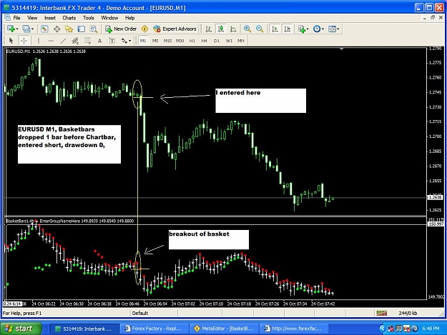The width and height of the screenshot is (447, 335).
Task: Toggle the Market Watch window
Action: click(x=44, y=29)
